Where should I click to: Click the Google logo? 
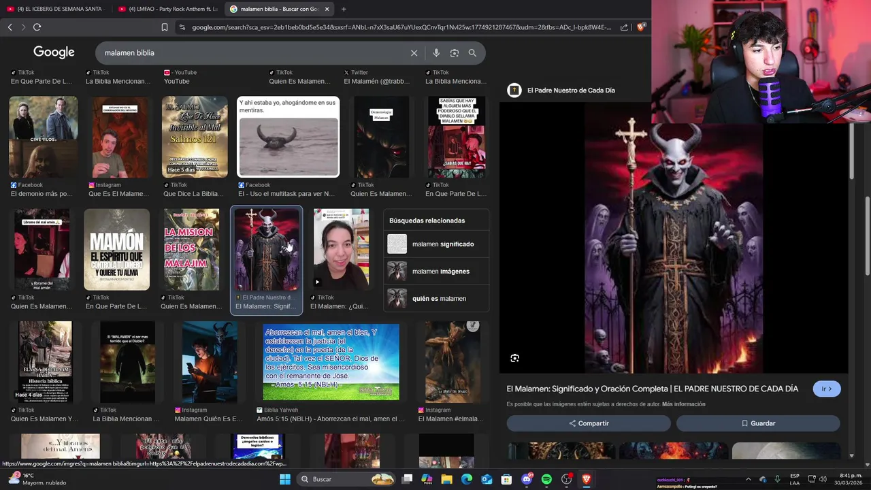tap(54, 52)
